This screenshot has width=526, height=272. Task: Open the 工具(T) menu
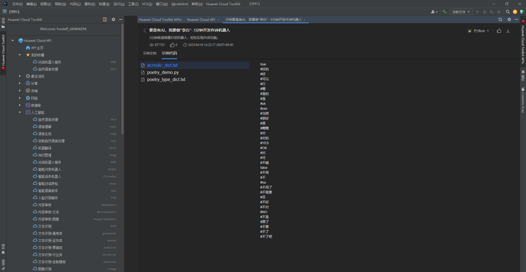tap(133, 4)
